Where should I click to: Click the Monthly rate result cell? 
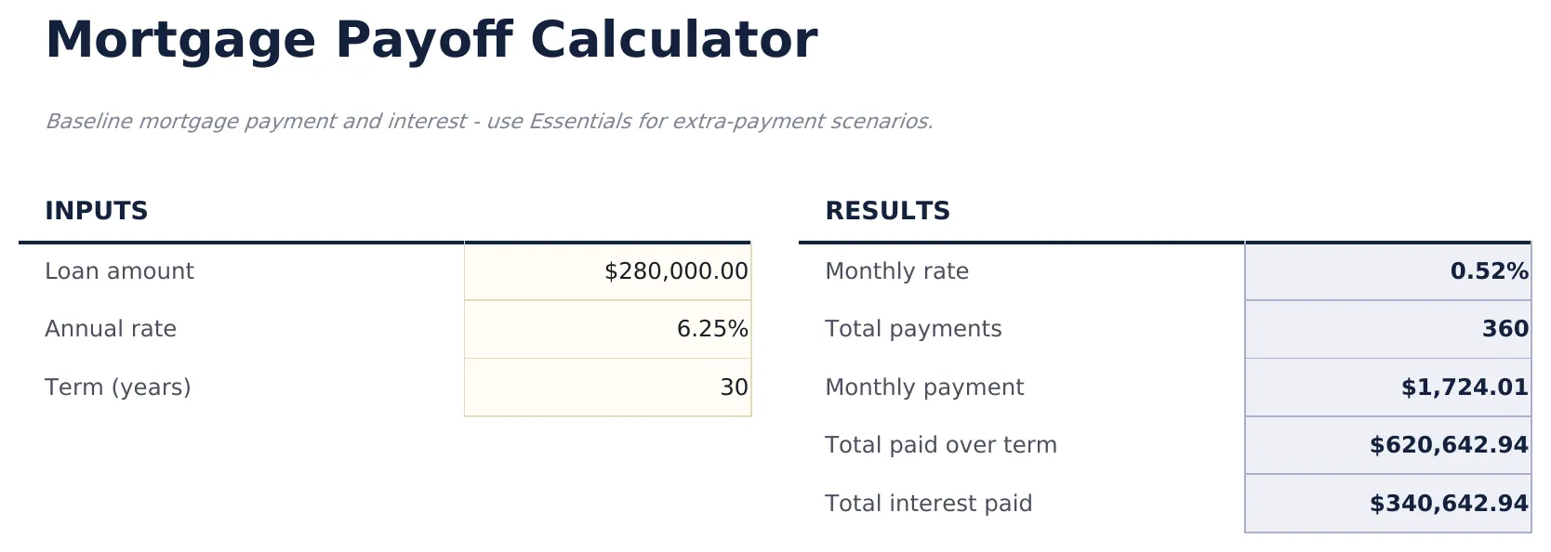tap(1388, 271)
